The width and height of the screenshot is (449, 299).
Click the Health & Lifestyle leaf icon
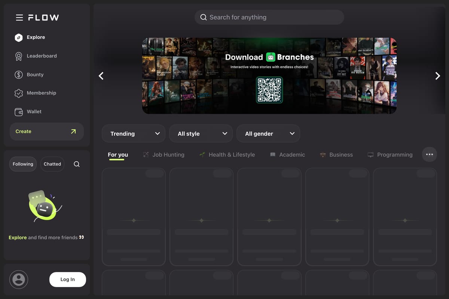click(x=202, y=155)
